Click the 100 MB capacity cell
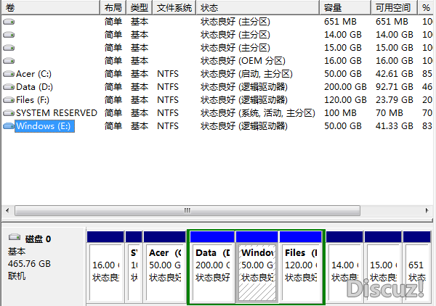The width and height of the screenshot is (436, 306). (340, 113)
